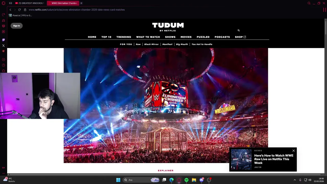Click the browser forward arrow

tap(15, 10)
